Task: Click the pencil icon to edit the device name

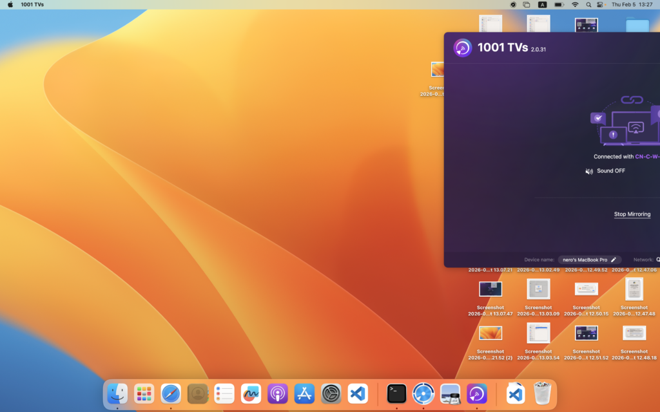Action: 614,259
